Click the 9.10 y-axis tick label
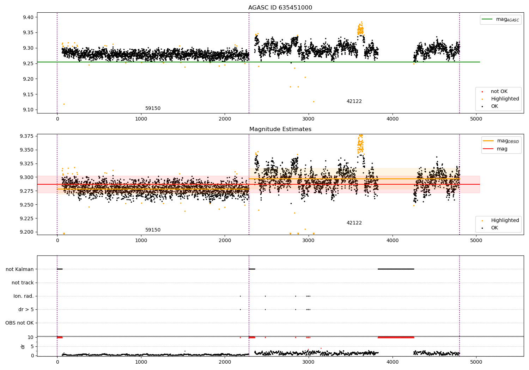Screen dimensions: 529x370 pos(28,110)
